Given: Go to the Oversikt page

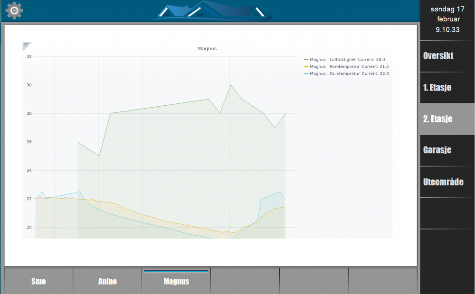Looking at the screenshot, I should [438, 56].
